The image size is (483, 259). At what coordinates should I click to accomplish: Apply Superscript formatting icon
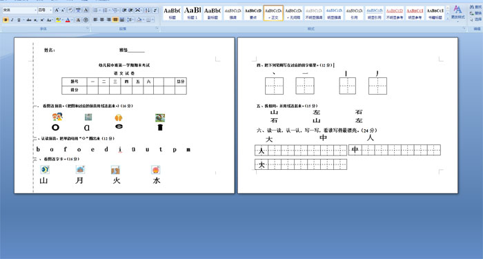pos(42,20)
